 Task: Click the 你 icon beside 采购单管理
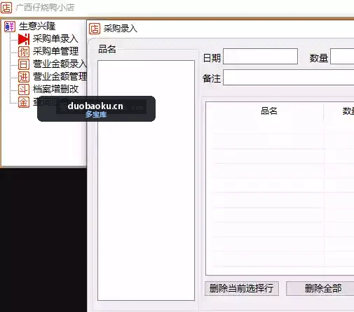tap(24, 52)
